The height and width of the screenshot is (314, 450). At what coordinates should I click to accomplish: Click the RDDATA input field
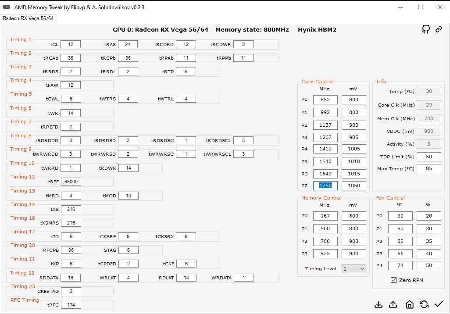(71, 278)
